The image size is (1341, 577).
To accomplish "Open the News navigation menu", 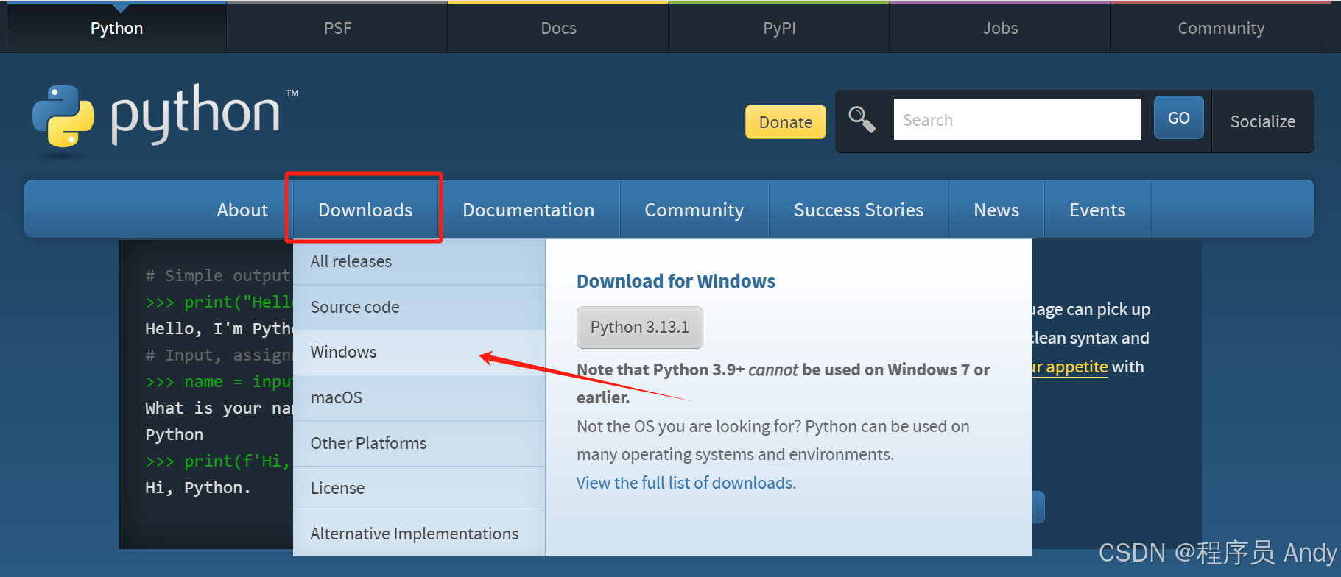I will [x=996, y=210].
